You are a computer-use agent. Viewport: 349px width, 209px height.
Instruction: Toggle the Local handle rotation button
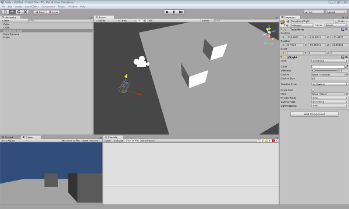(53, 12)
